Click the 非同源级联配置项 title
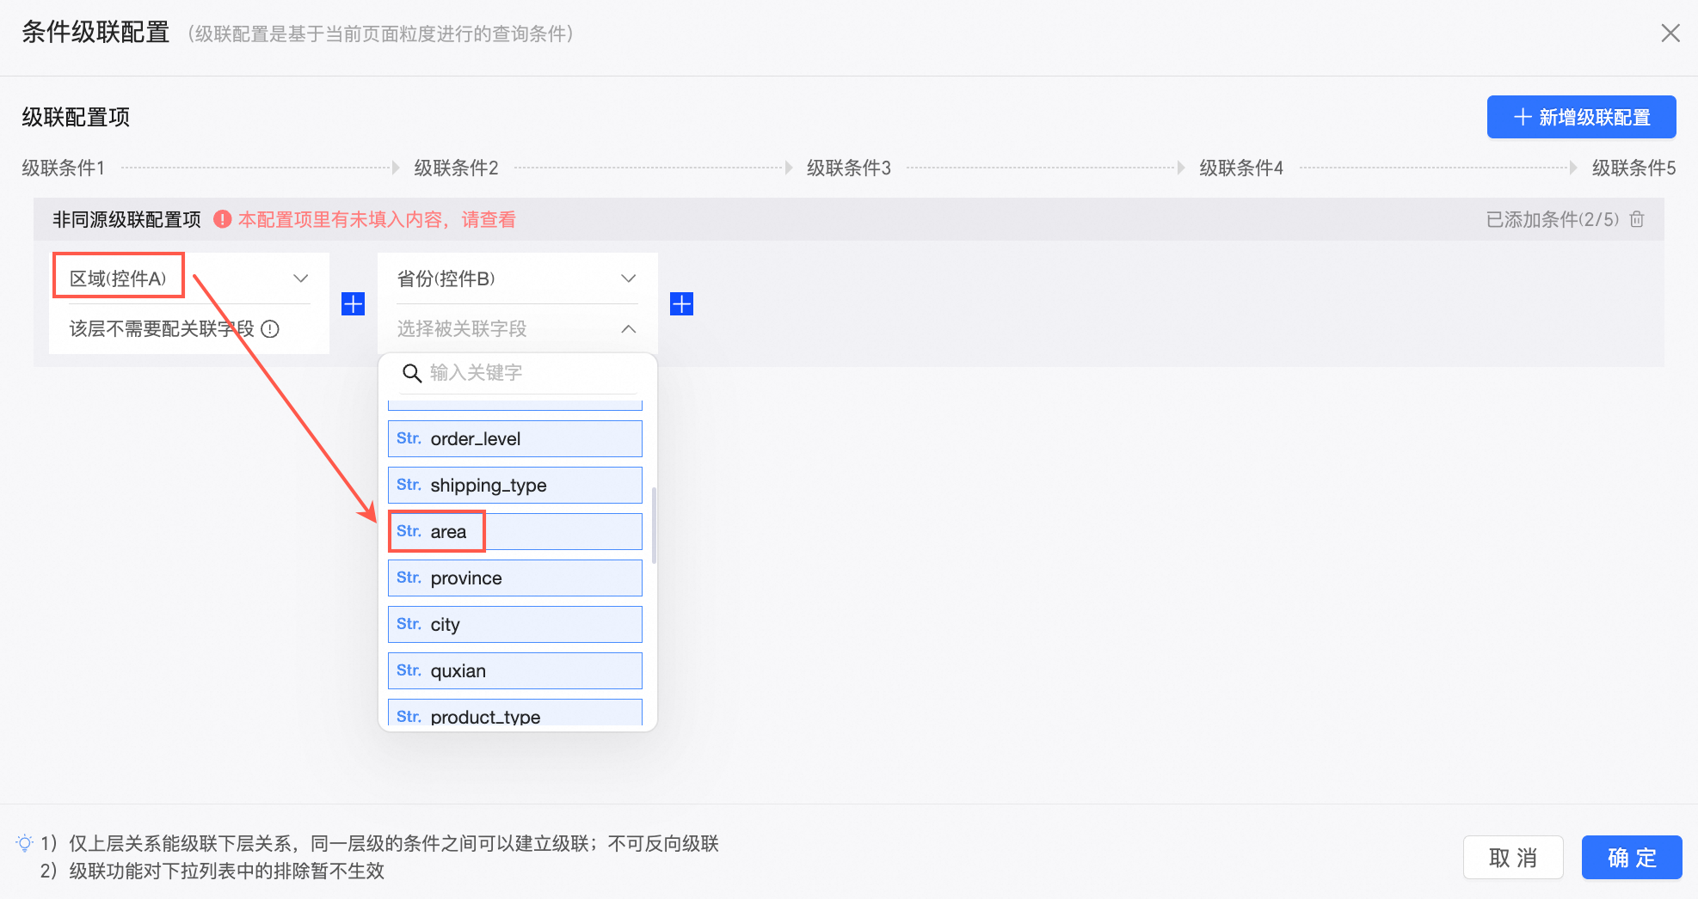 [x=126, y=219]
